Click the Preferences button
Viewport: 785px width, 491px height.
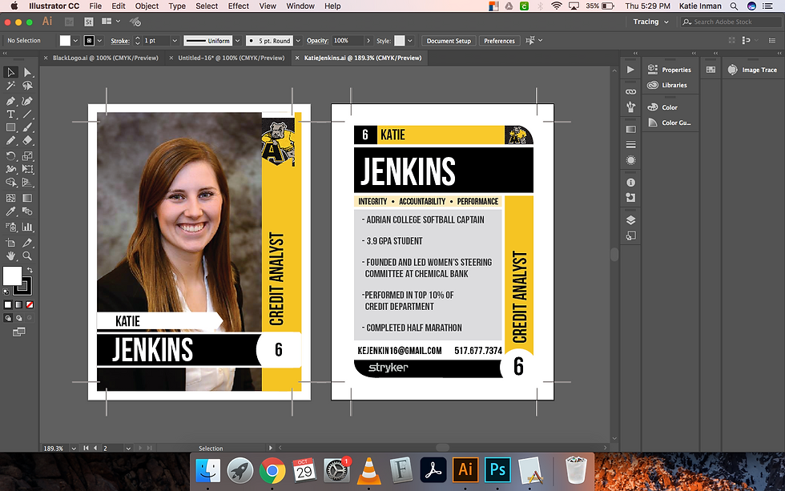(x=499, y=41)
